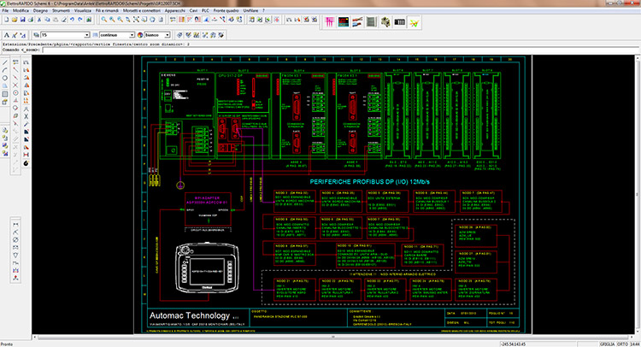Open the Disegno menu
This screenshot has width=641, height=347.
pyautogui.click(x=40, y=10)
